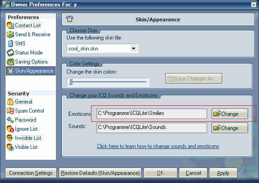259x183 pixels.
Task: Click the Emoticons folder path field
Action: [x=152, y=114]
